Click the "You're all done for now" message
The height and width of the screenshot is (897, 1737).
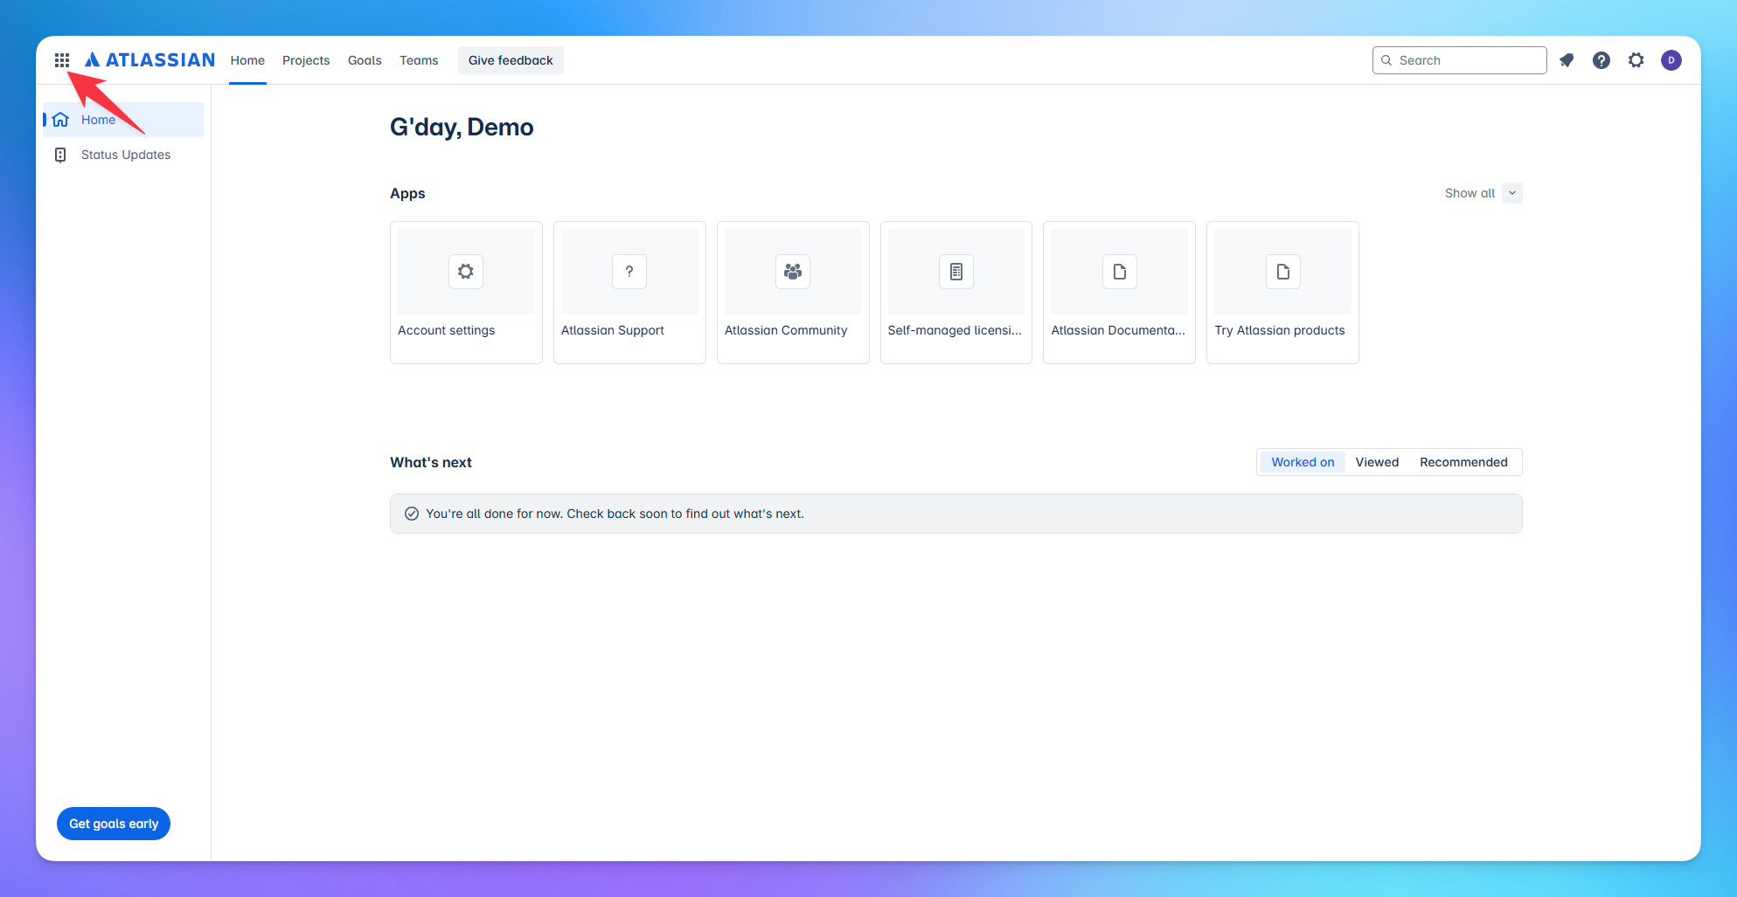click(615, 514)
